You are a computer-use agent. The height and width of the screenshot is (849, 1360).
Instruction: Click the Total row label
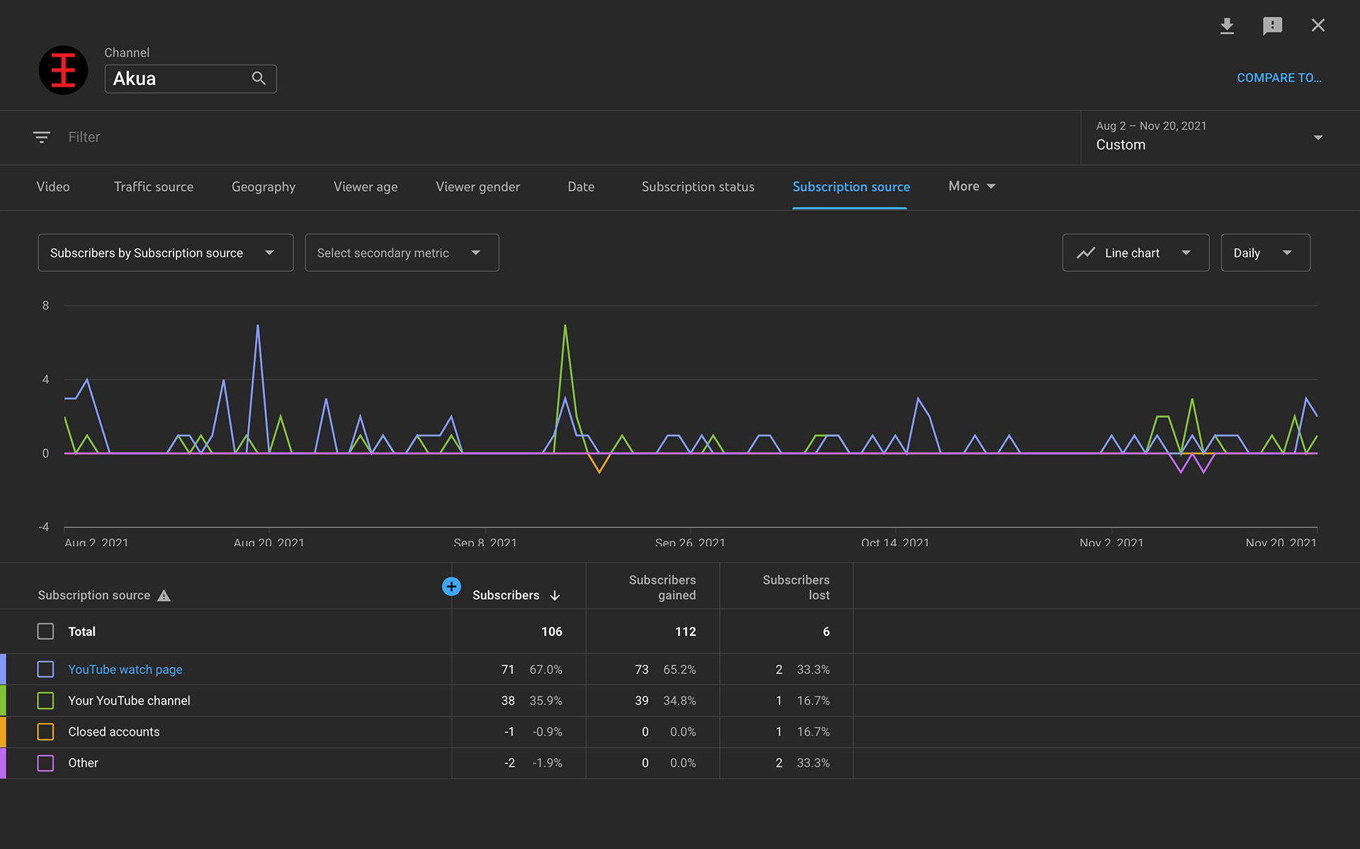click(81, 631)
